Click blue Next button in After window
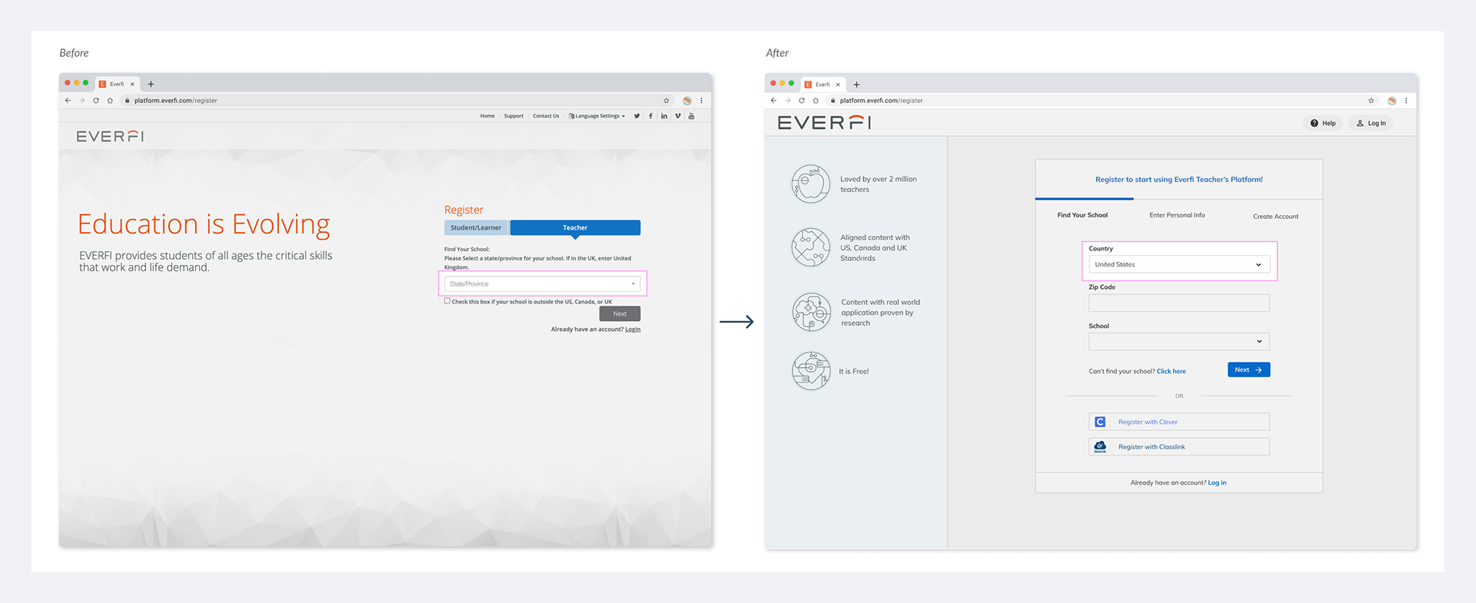The height and width of the screenshot is (603, 1476). click(1248, 369)
